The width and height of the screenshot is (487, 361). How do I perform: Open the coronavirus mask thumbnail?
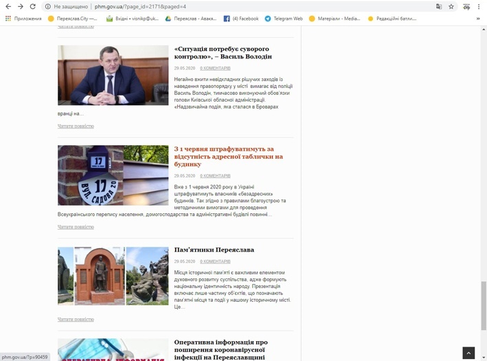pos(113,350)
